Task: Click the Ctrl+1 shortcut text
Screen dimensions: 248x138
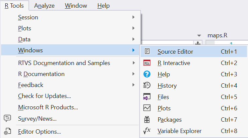Action: tap(229, 52)
